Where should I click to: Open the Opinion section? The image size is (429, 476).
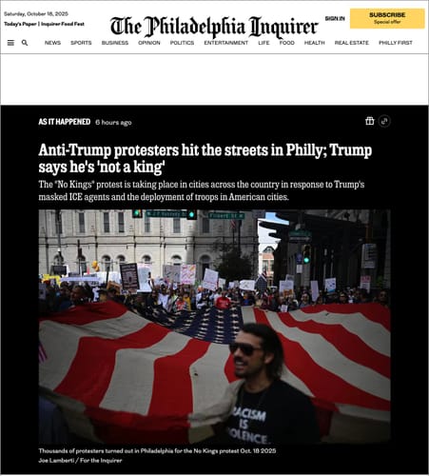pyautogui.click(x=149, y=43)
